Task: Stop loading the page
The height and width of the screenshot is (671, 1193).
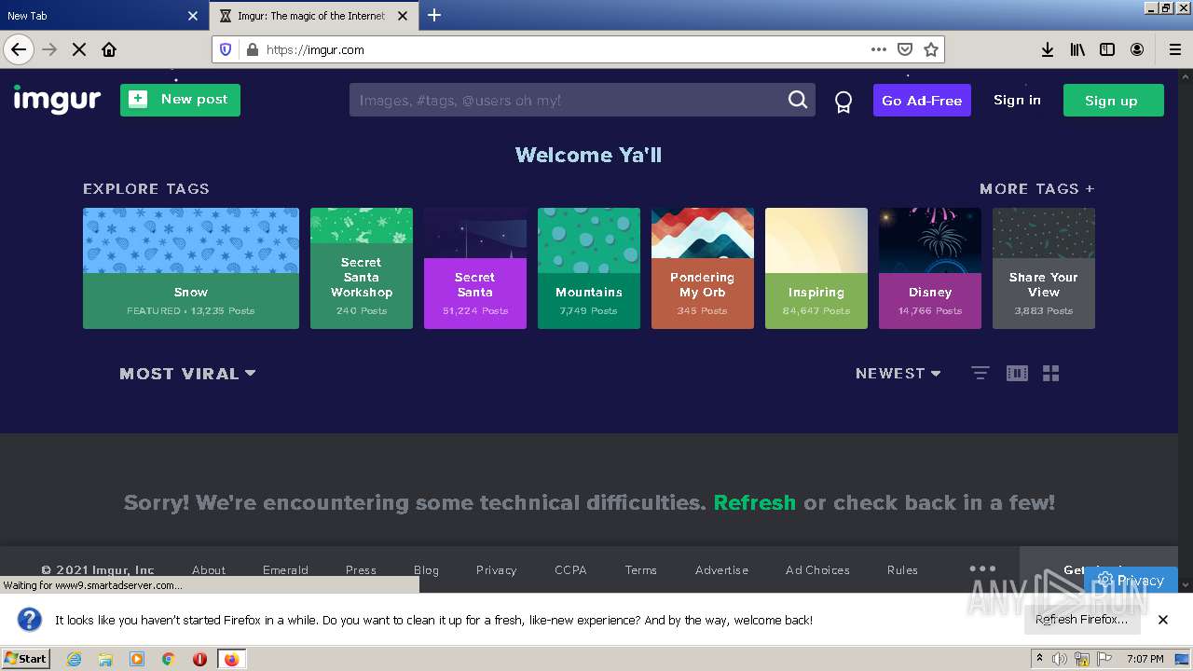Action: pos(79,49)
